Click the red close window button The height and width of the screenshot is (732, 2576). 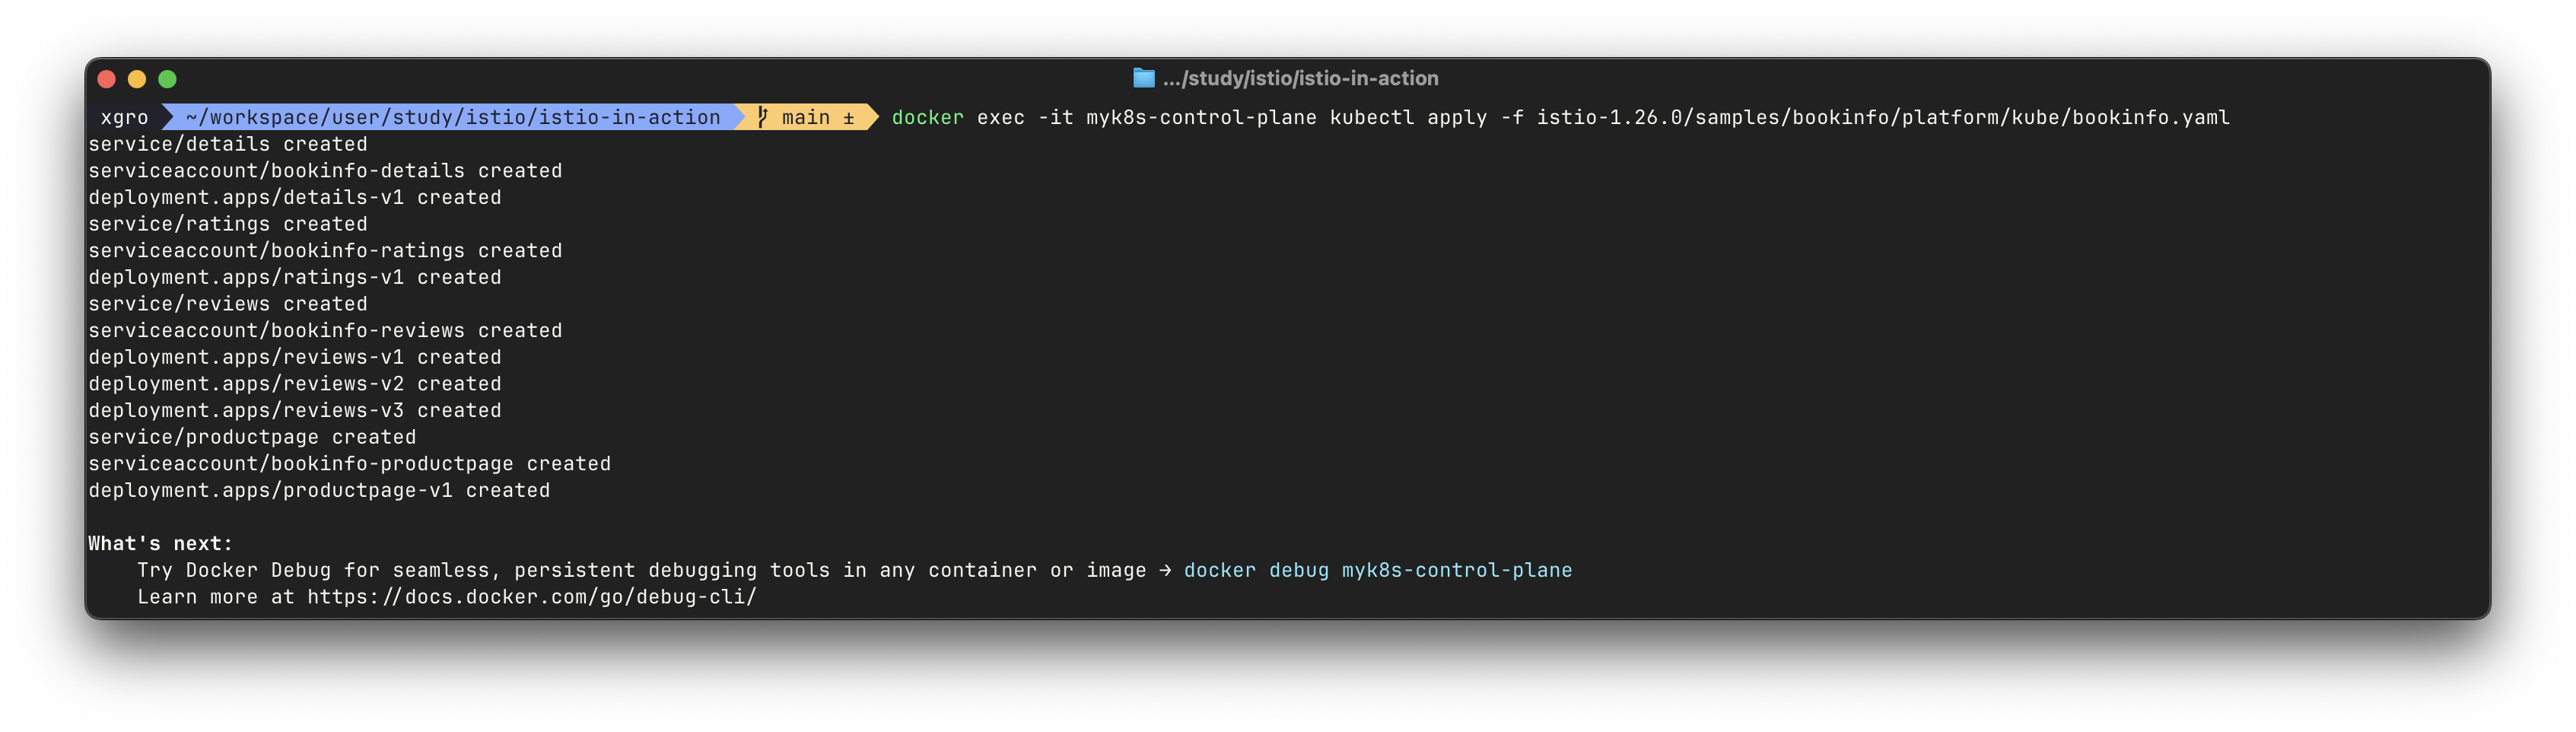tap(107, 79)
